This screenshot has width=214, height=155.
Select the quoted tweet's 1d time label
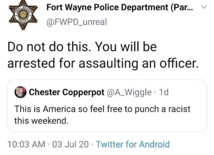(164, 92)
